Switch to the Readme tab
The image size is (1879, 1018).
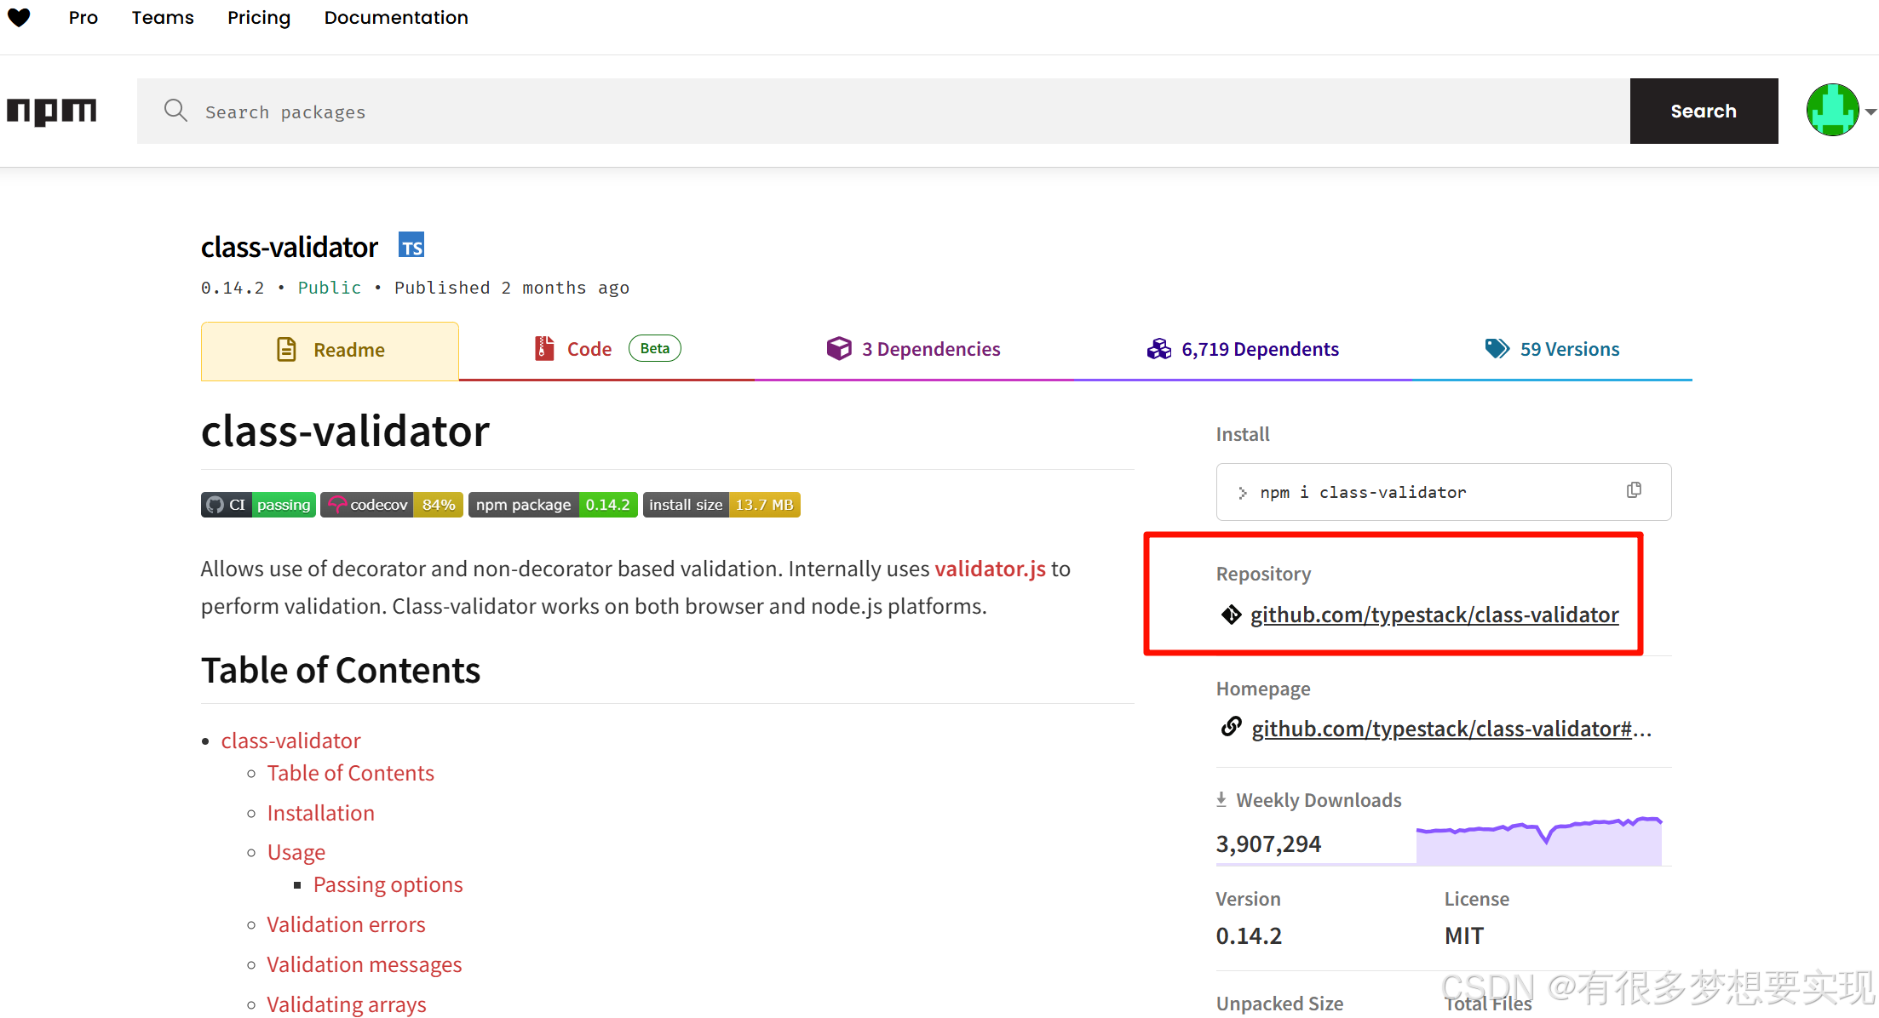(330, 351)
